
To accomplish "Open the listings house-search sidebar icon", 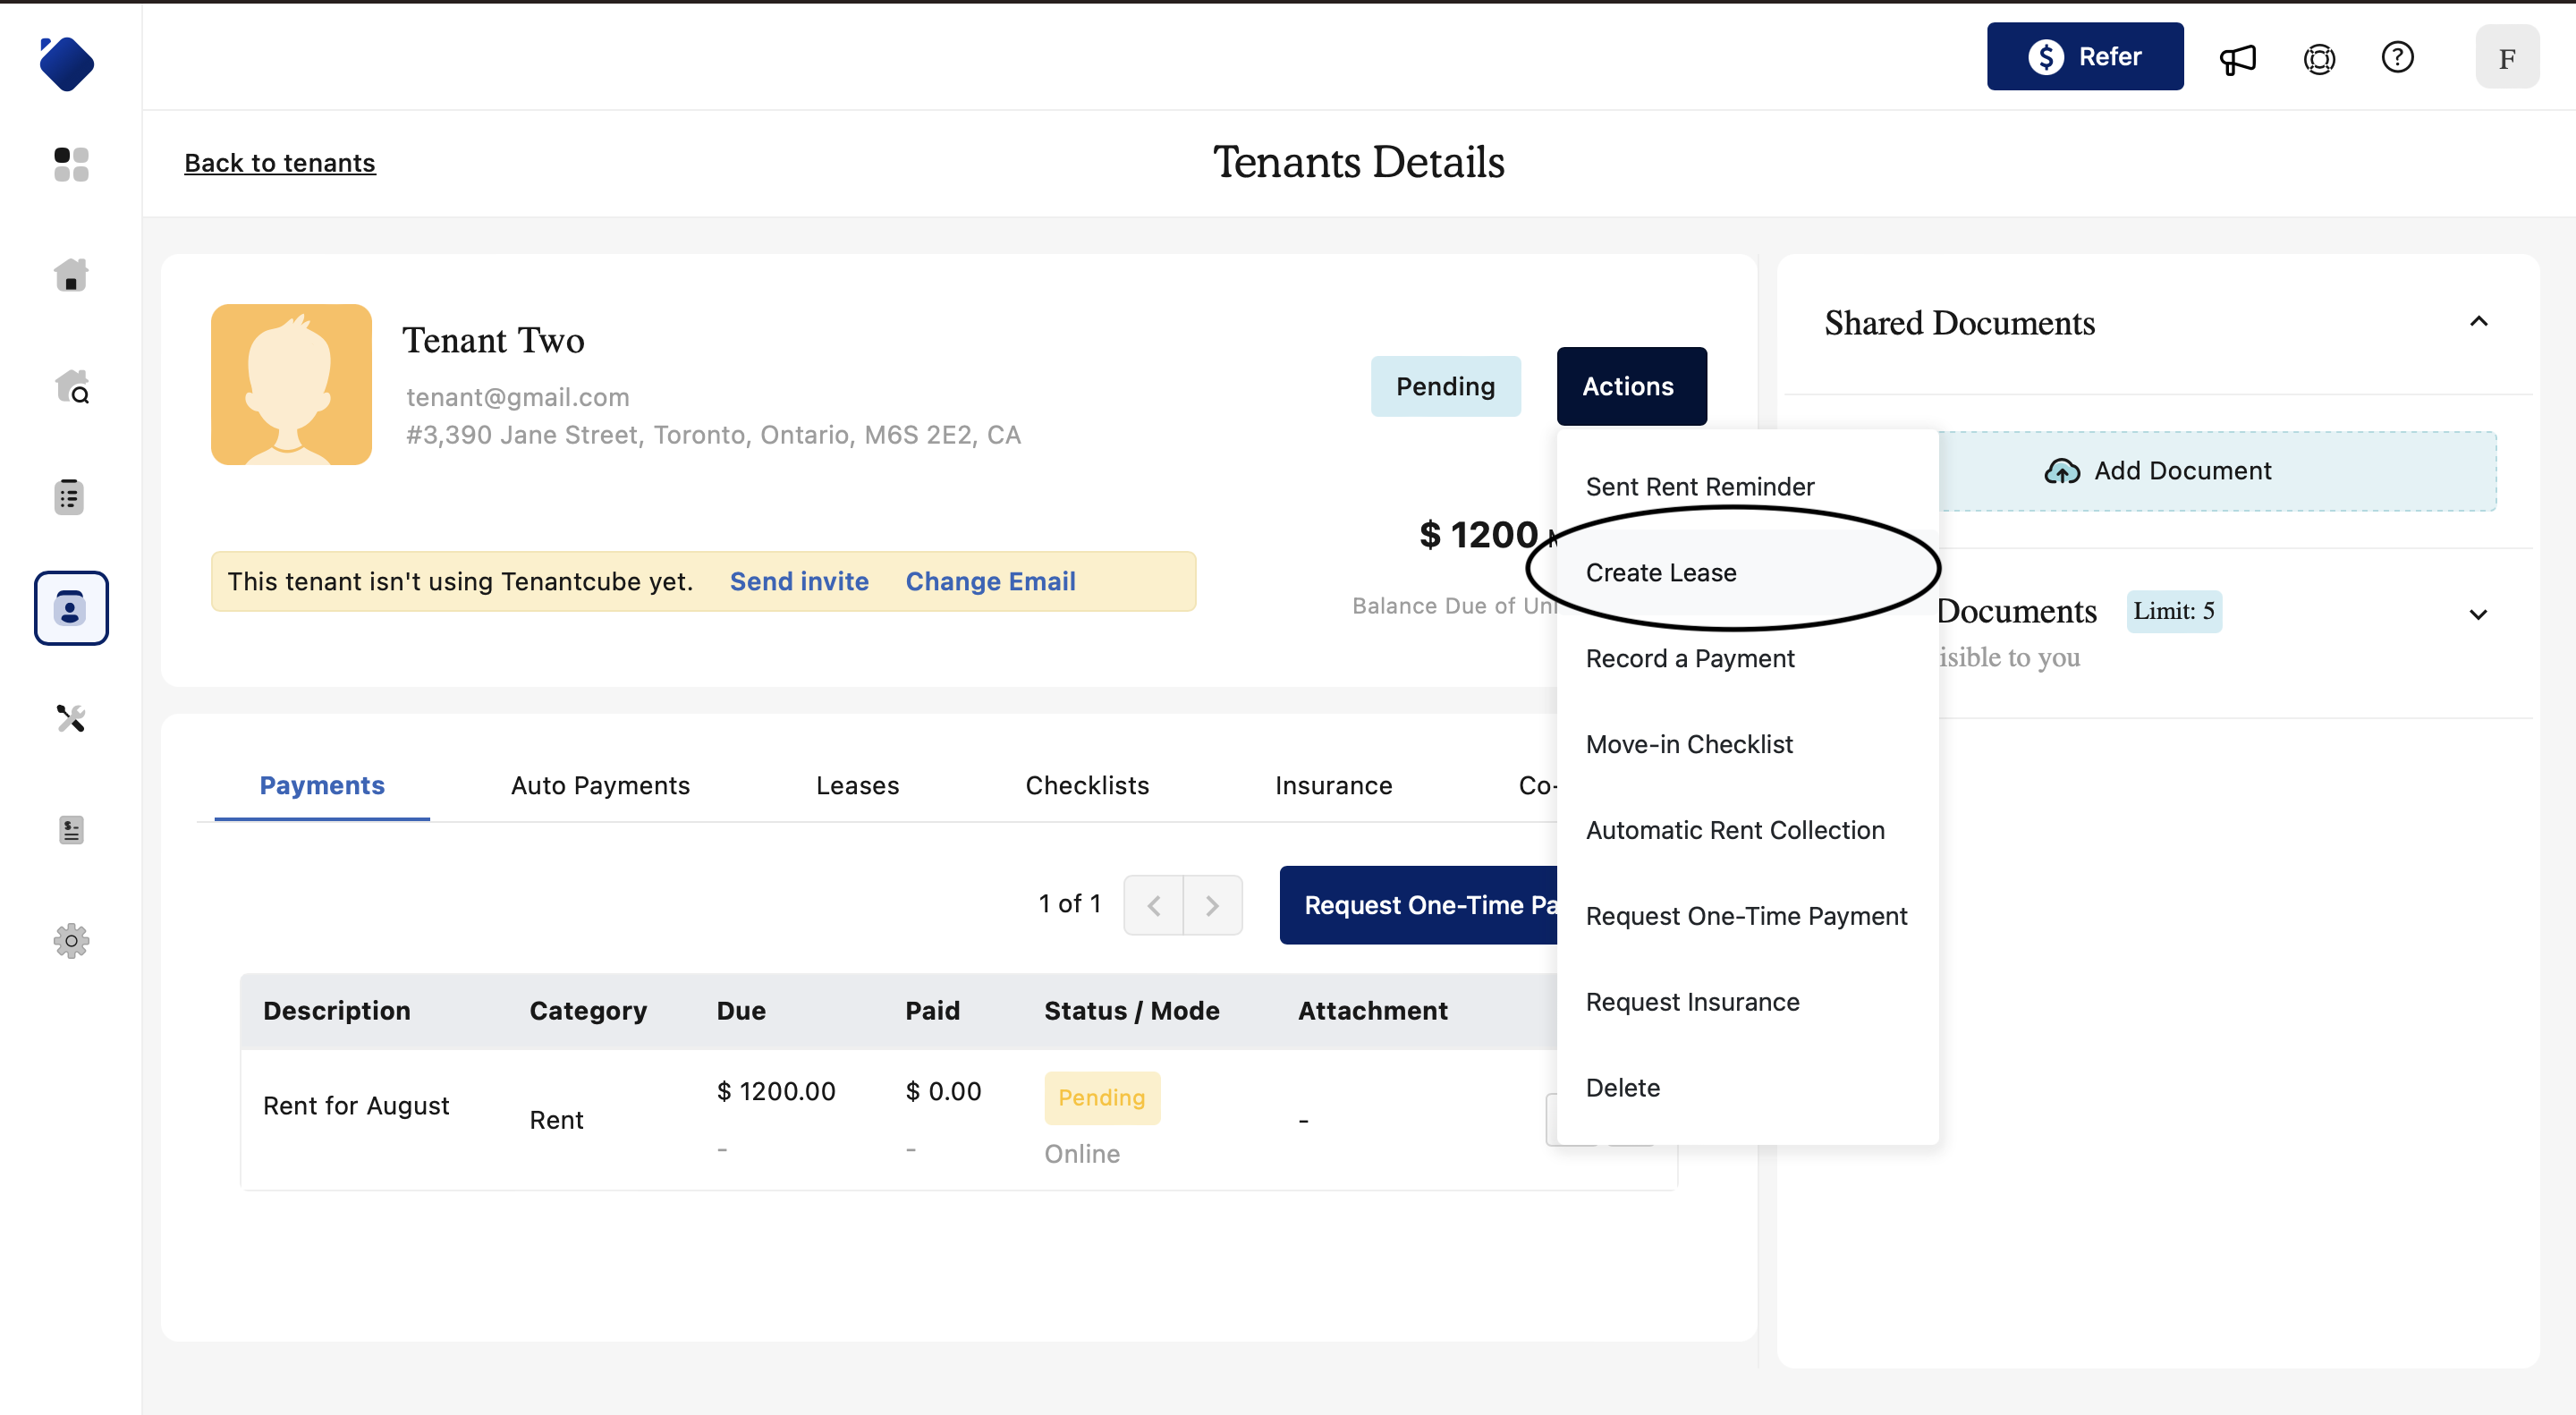I will (71, 386).
